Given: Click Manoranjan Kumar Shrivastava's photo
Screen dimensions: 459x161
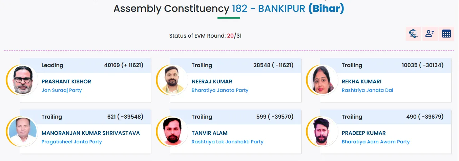Looking at the screenshot, I should coord(23,132).
